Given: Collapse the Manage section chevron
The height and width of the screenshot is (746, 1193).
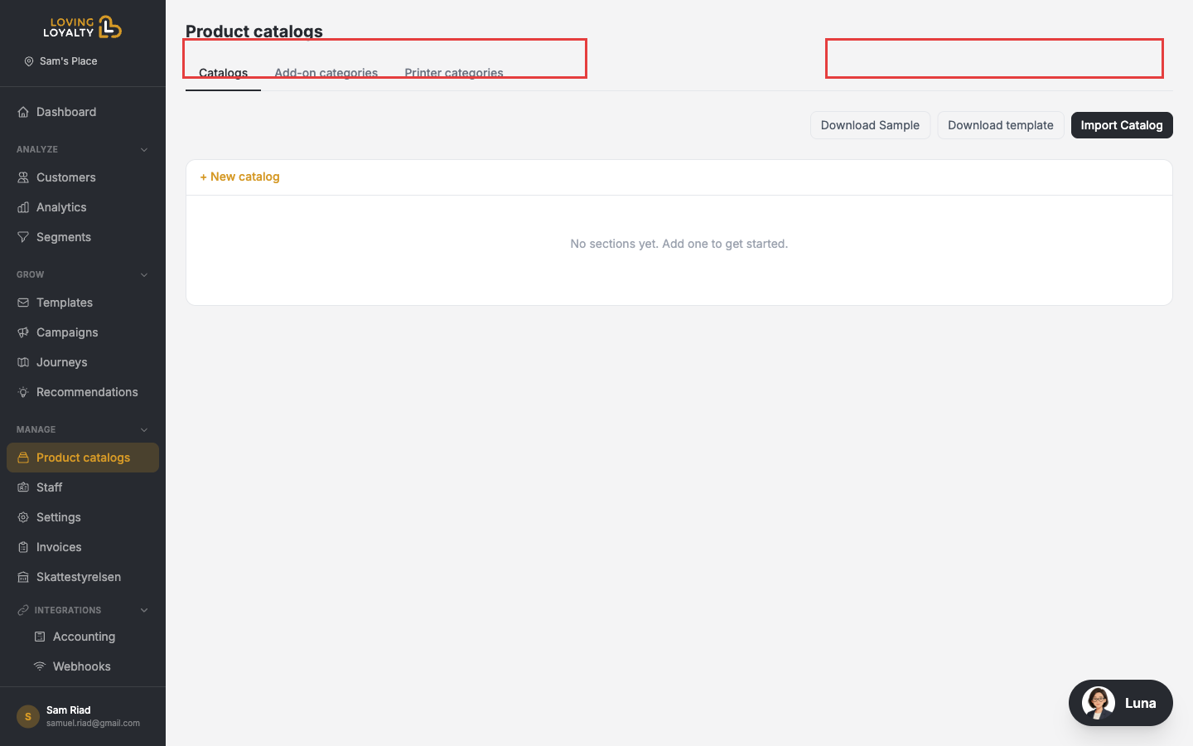Looking at the screenshot, I should coord(144,430).
